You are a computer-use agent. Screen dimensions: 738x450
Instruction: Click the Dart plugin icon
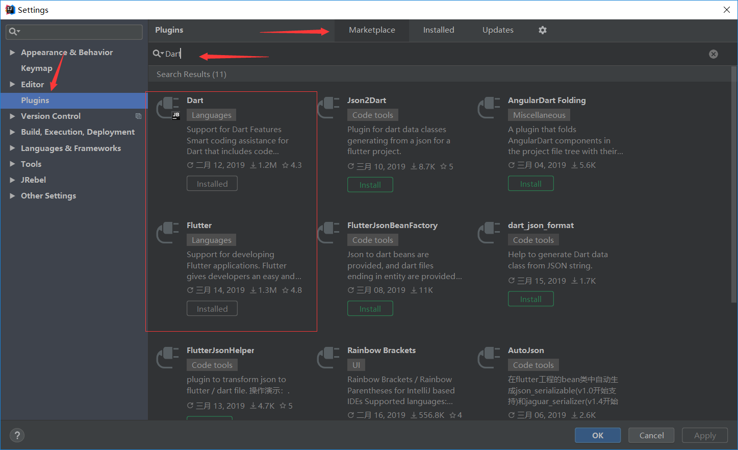(x=168, y=108)
